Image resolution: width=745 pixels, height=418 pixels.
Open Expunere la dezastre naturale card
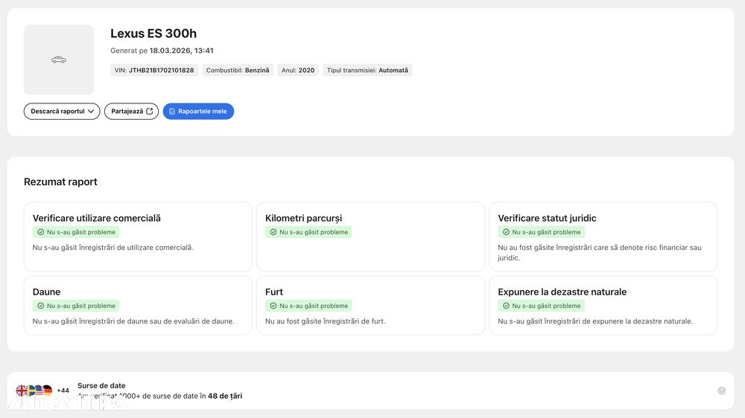click(x=603, y=306)
